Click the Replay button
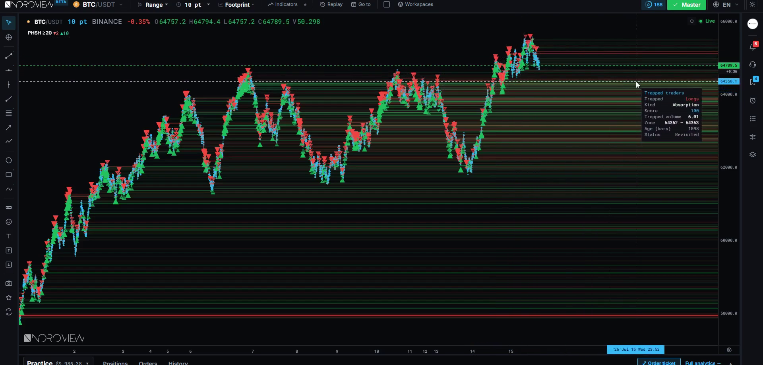The image size is (763, 365). coord(331,5)
